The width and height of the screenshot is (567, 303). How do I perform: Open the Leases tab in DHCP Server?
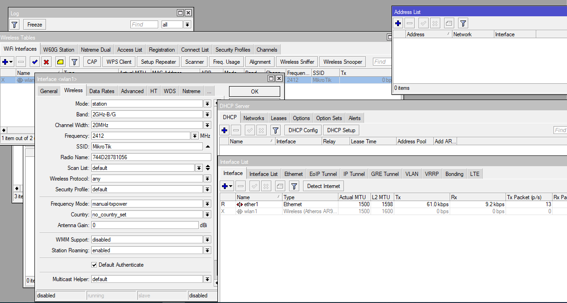278,118
